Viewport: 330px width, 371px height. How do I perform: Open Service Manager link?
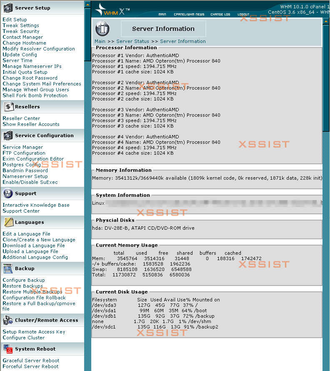pyautogui.click(x=23, y=147)
